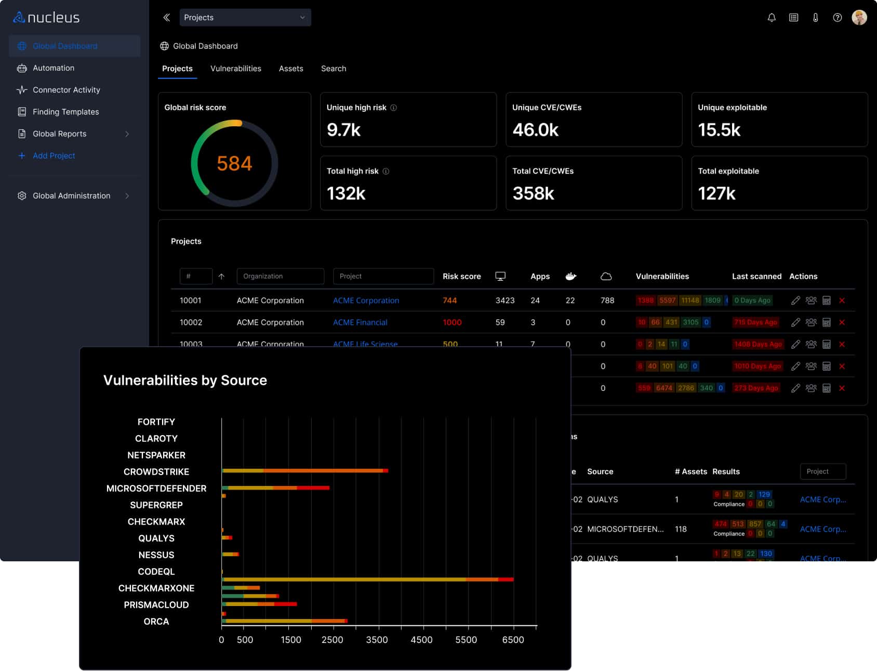
Task: Toggle ascending sort arrow for #
Action: coord(221,277)
